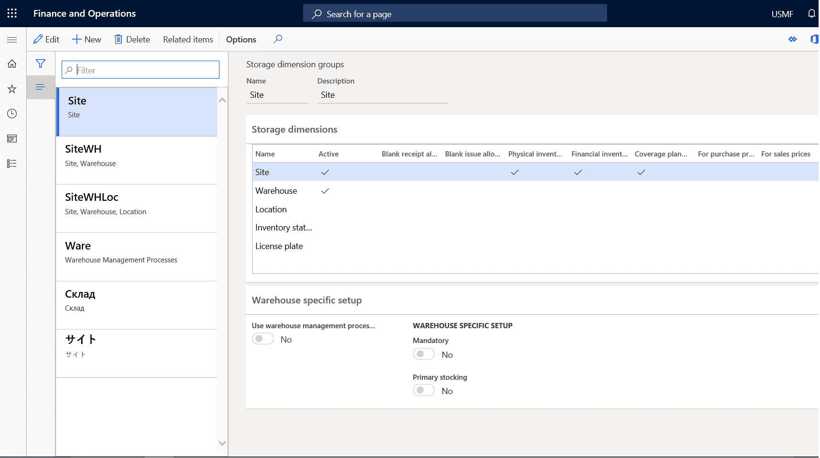
Task: Toggle the list view lines icon
Action: click(41, 87)
